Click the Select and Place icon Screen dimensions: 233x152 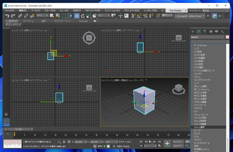94,16
